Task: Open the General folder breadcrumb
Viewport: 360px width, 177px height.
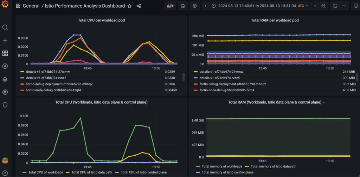Action: coord(31,6)
